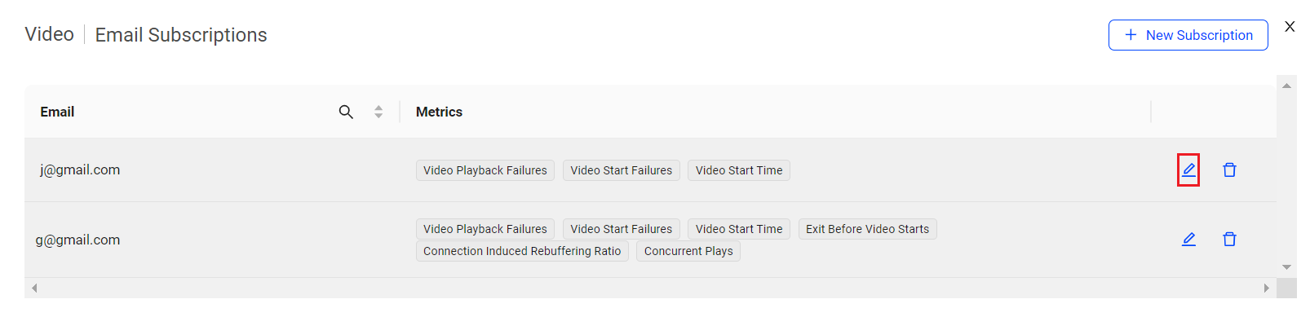Select the Exit Before Video Starts tag
Screen dimensions: 1310x317
coord(867,229)
